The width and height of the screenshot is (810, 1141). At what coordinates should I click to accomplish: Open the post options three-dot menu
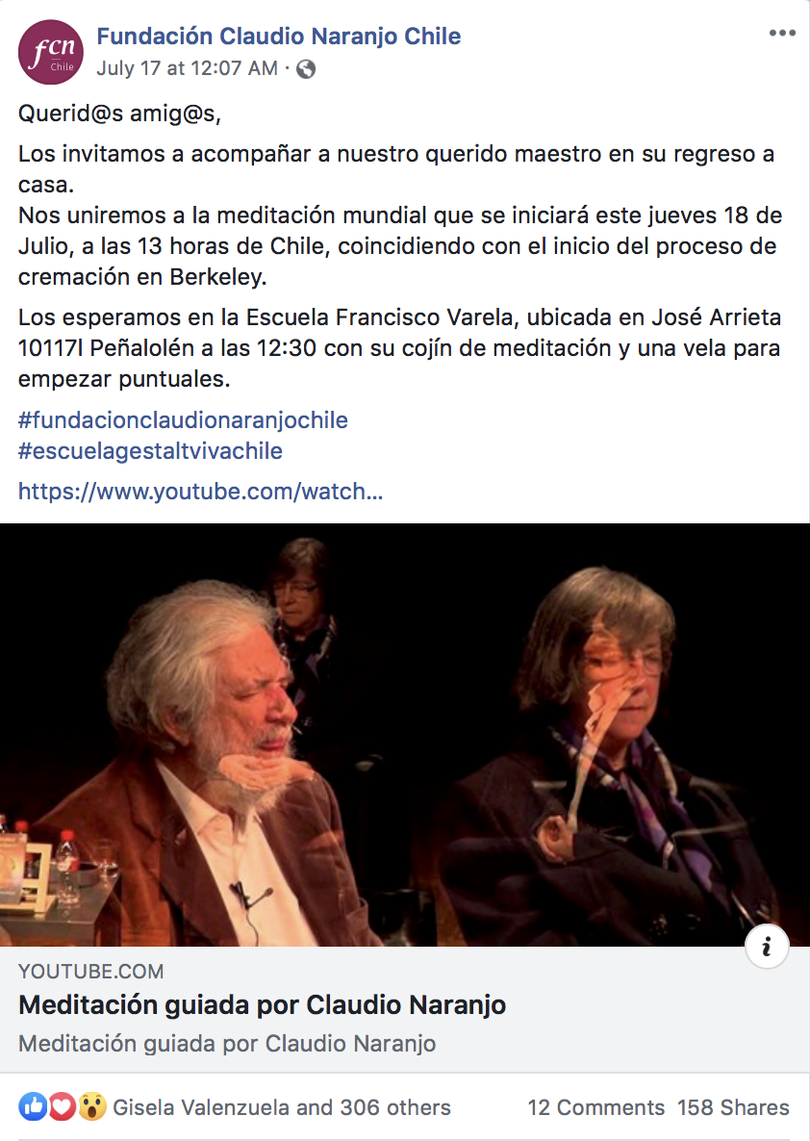coord(781,33)
